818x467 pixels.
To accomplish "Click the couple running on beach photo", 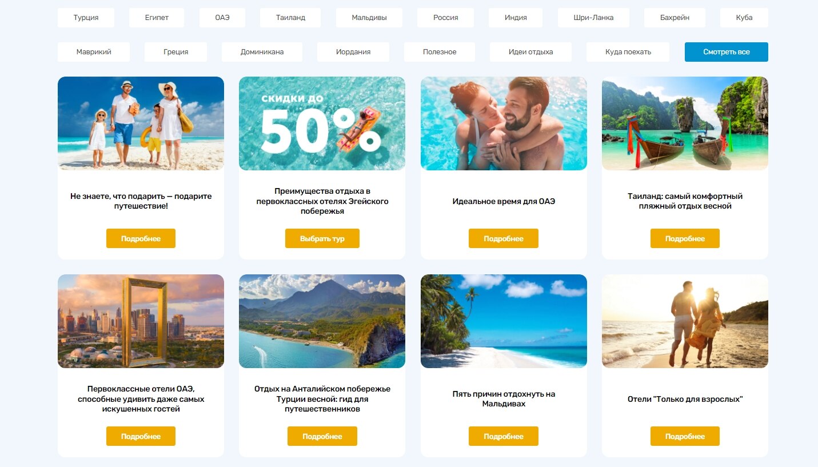I will click(x=685, y=321).
